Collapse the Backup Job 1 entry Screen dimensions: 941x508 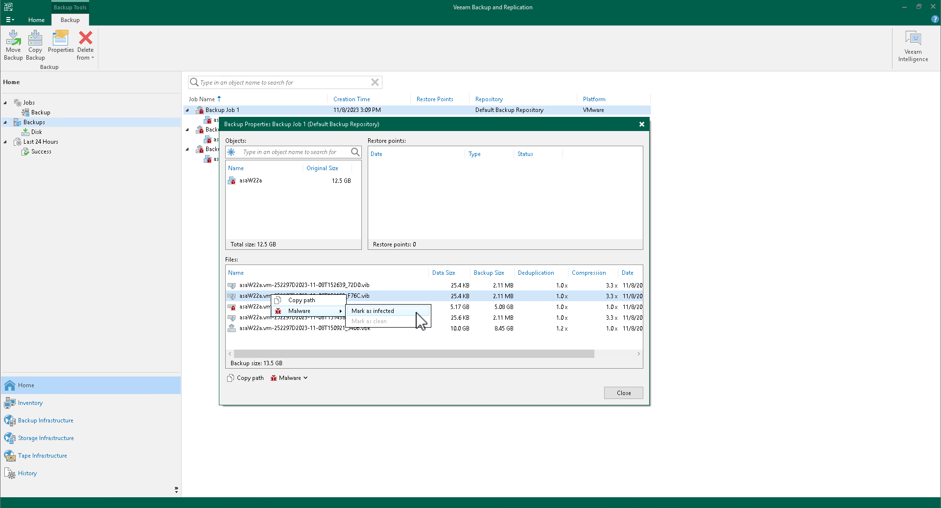(x=187, y=110)
